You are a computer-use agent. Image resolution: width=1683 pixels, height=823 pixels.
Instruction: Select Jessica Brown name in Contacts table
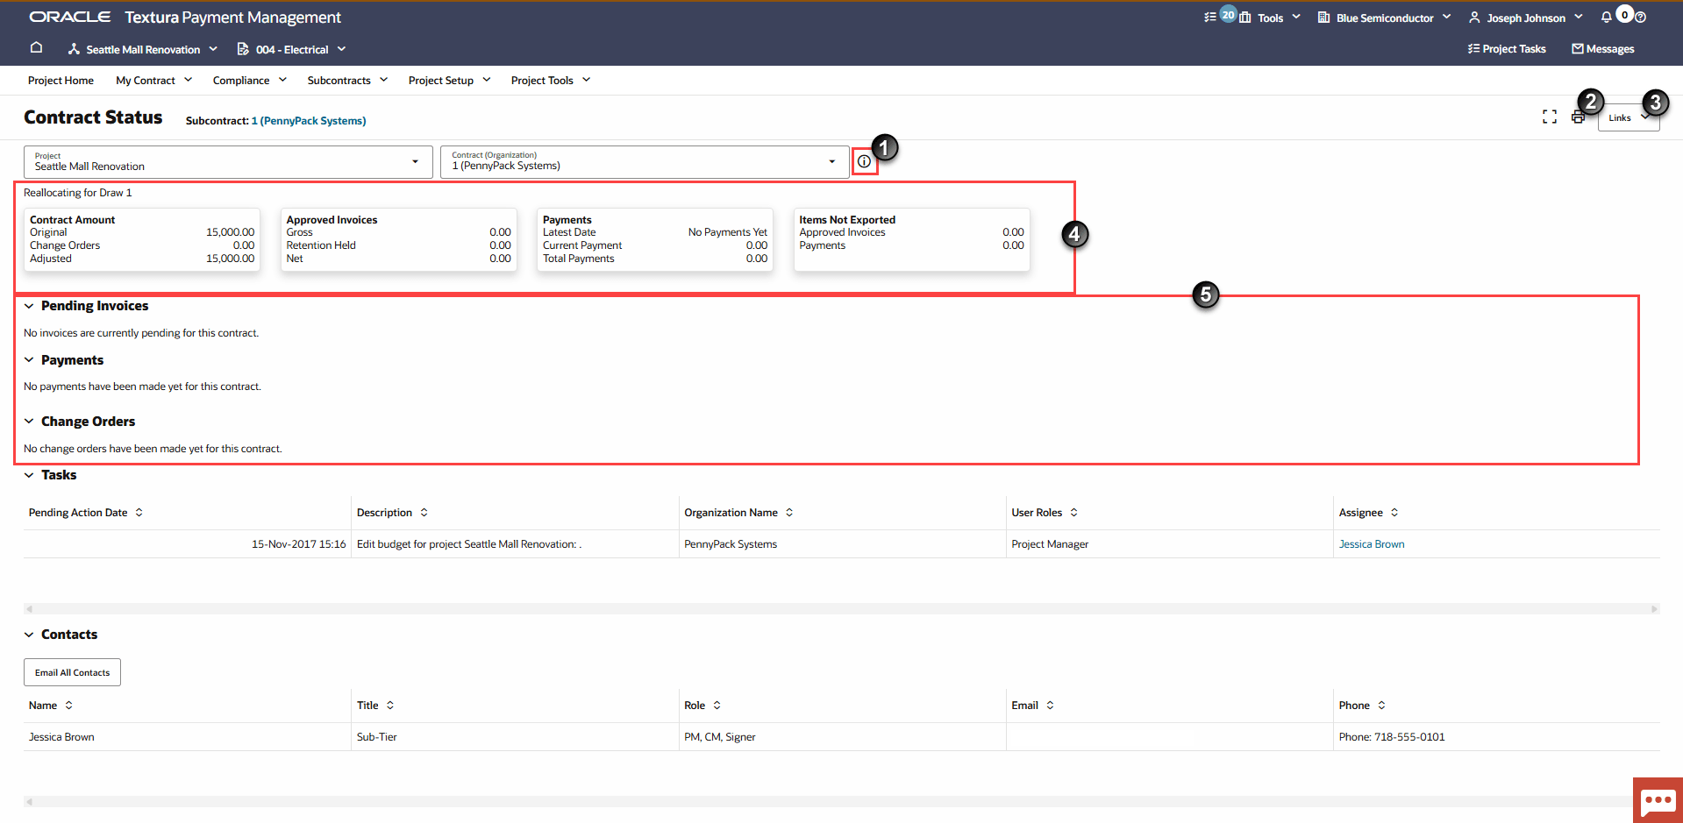61,737
